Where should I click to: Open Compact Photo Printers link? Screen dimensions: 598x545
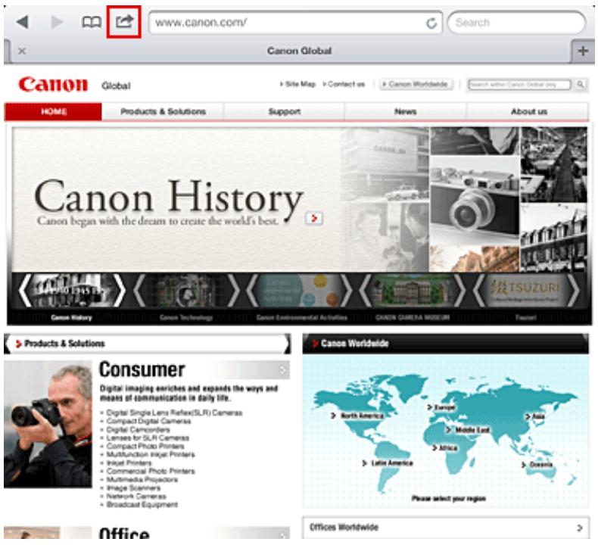tap(145, 447)
